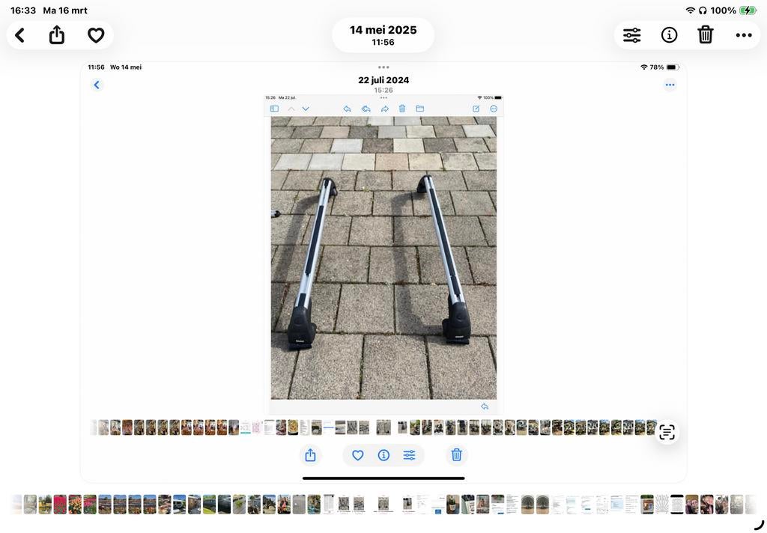This screenshot has height=533, width=767.
Task: Tap the 14 mei 2025 date label
Action: [383, 30]
